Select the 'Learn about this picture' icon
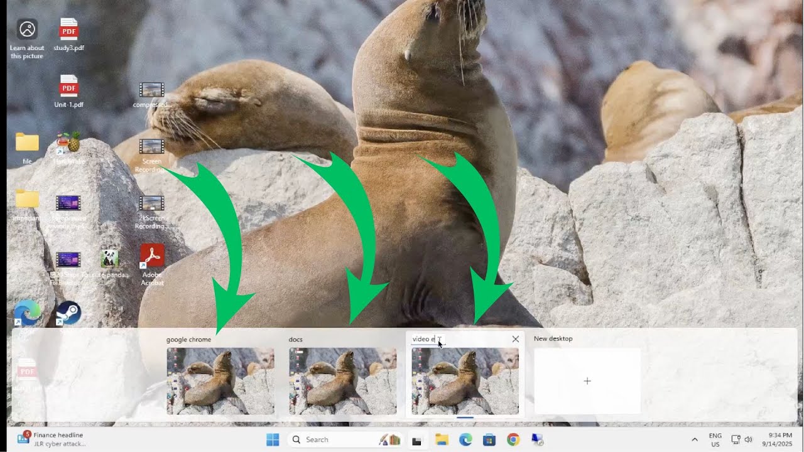This screenshot has width=804, height=452. click(27, 39)
